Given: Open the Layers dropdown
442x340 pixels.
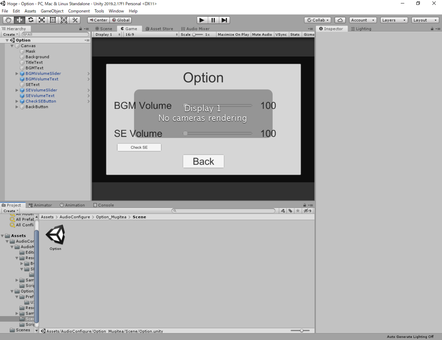Looking at the screenshot, I should click(394, 20).
